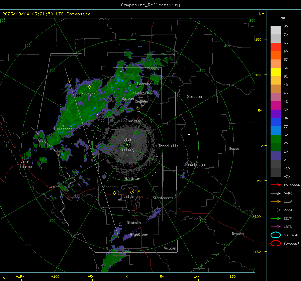
Task: Click the white gray 80 dBZ color swatch
Action: point(276,30)
